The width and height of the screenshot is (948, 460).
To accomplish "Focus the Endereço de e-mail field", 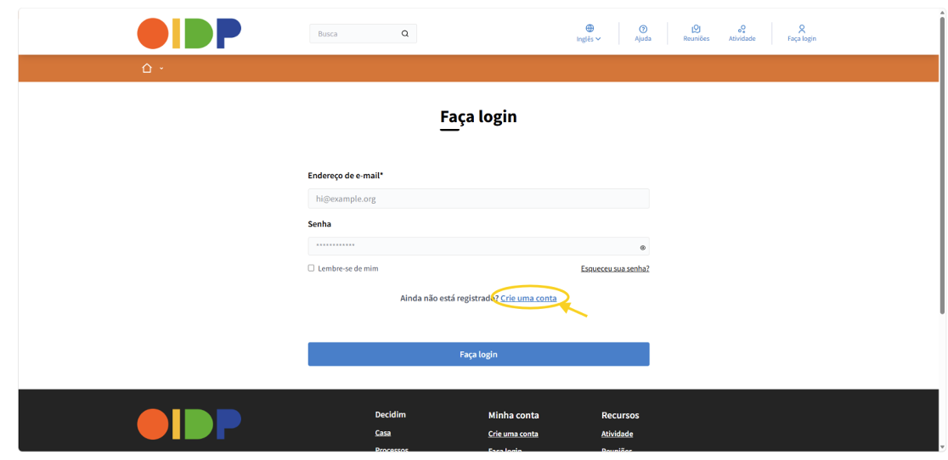I will 479,199.
